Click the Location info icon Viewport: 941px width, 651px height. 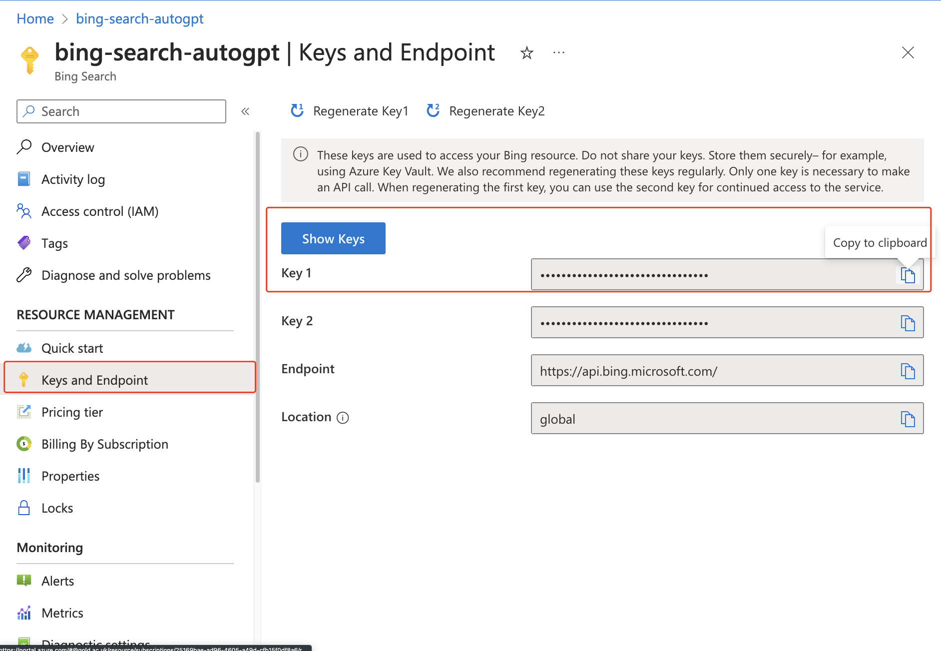click(343, 418)
